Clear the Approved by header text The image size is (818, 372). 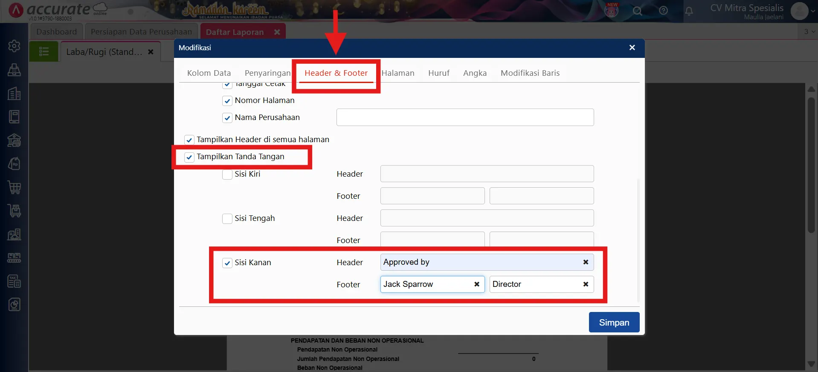586,262
